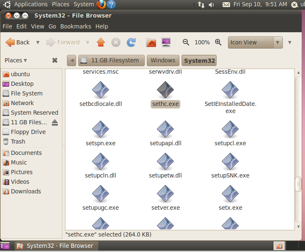
Task: Select the setupSNK.exe file icon
Action: [x=230, y=162]
